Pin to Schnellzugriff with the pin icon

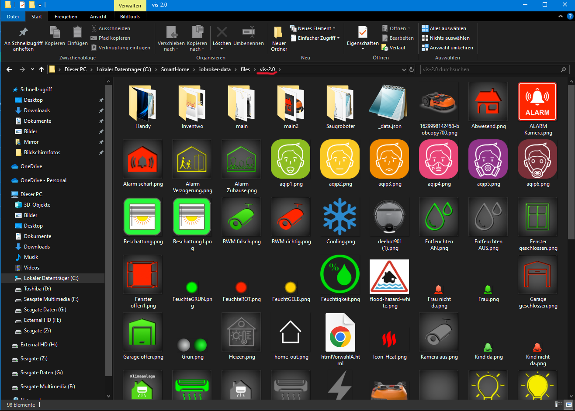23,38
